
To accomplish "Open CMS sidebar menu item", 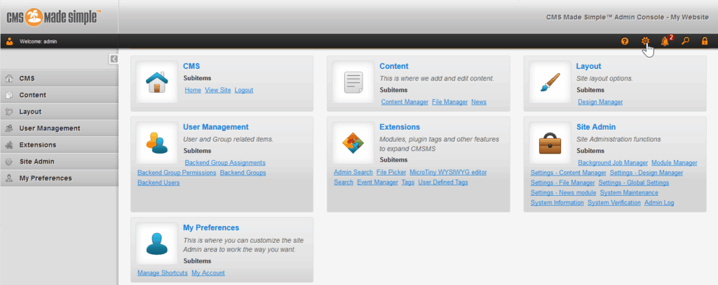I will (59, 79).
